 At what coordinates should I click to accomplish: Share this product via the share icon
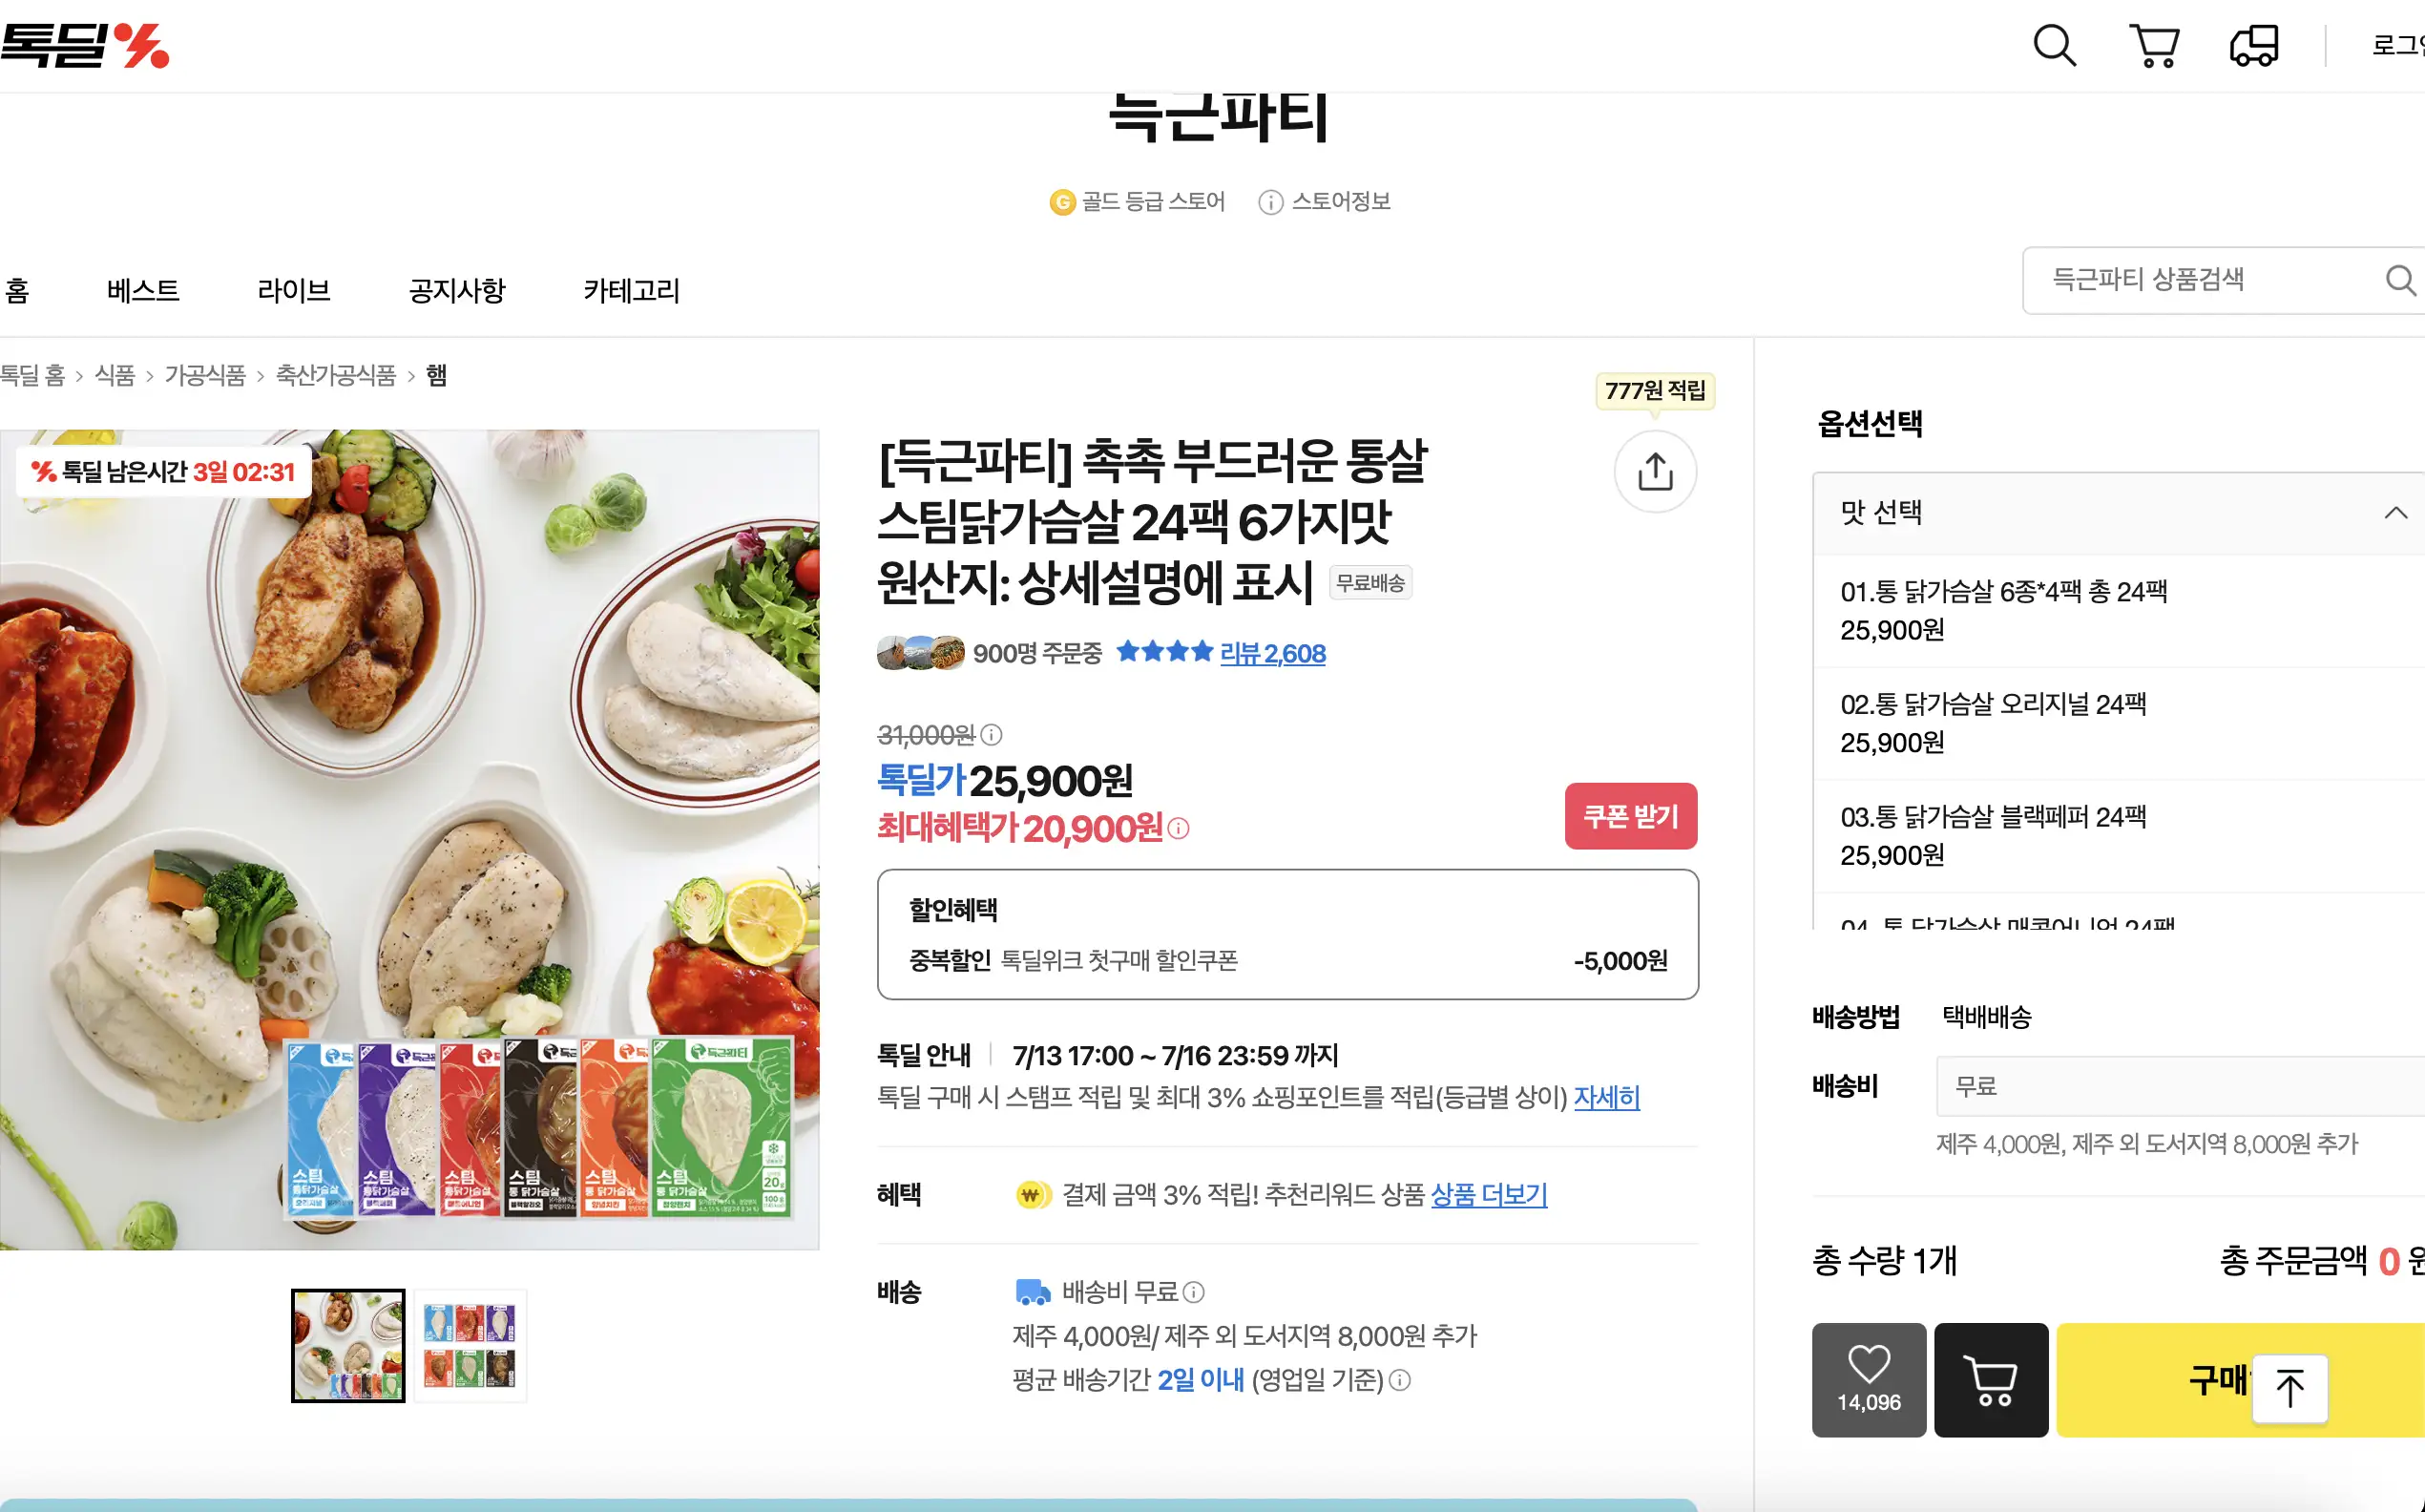coord(1655,472)
